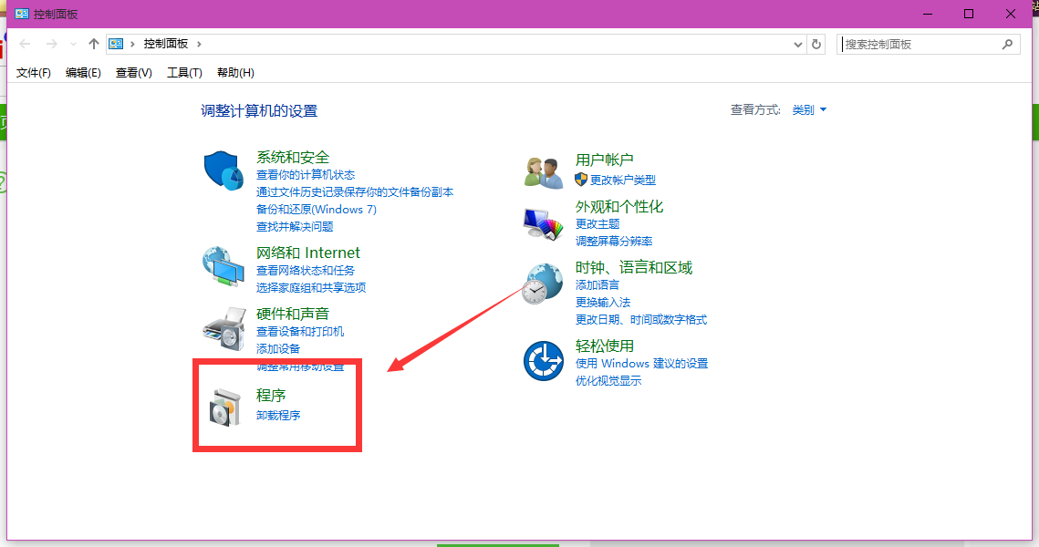Click 添加设备 link

[x=278, y=348]
